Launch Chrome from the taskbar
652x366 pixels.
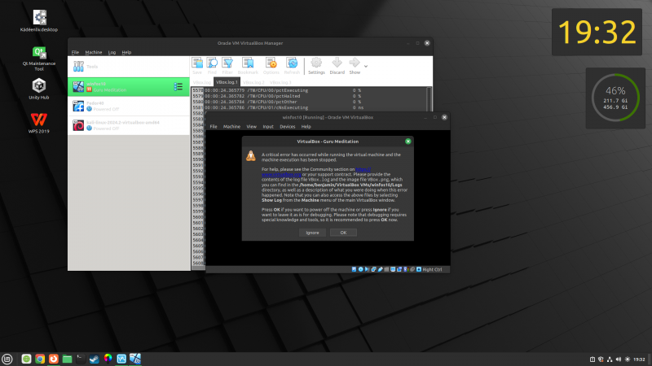click(x=40, y=359)
